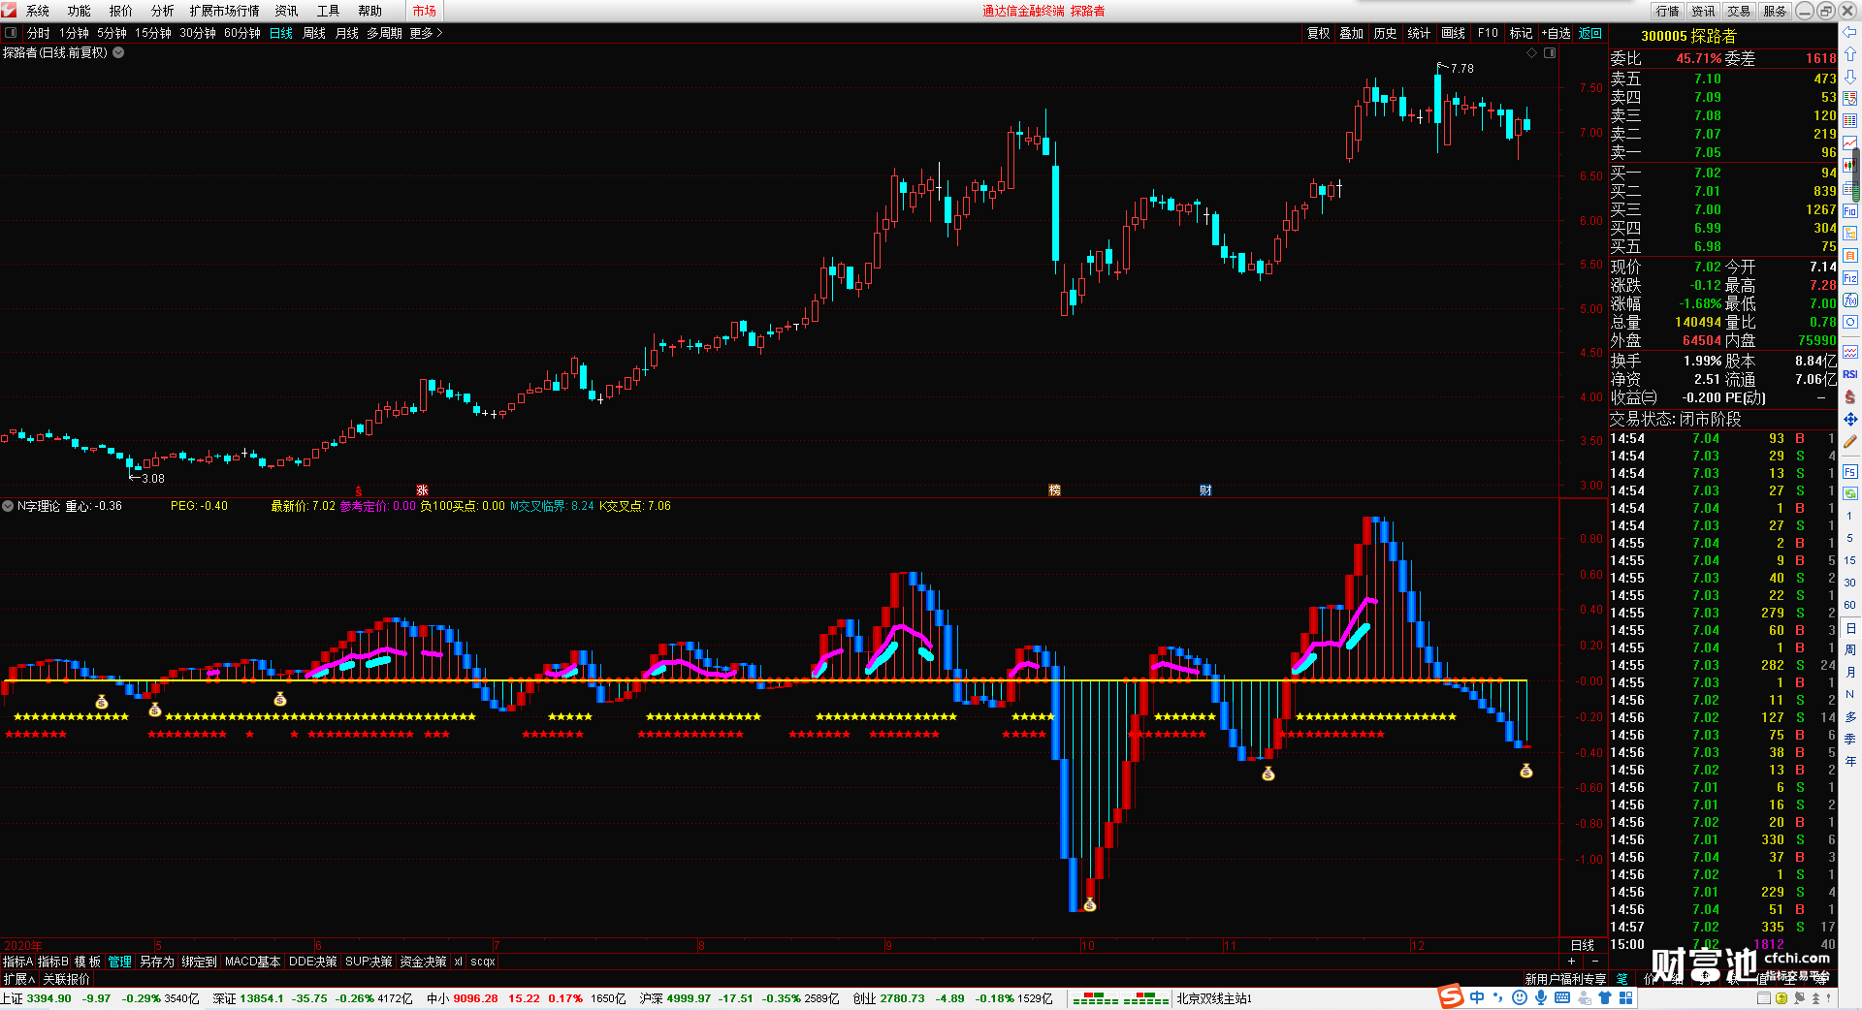Image resolution: width=1862 pixels, height=1010 pixels.
Task: Switch to the 60分钟 chart tab
Action: [x=242, y=33]
